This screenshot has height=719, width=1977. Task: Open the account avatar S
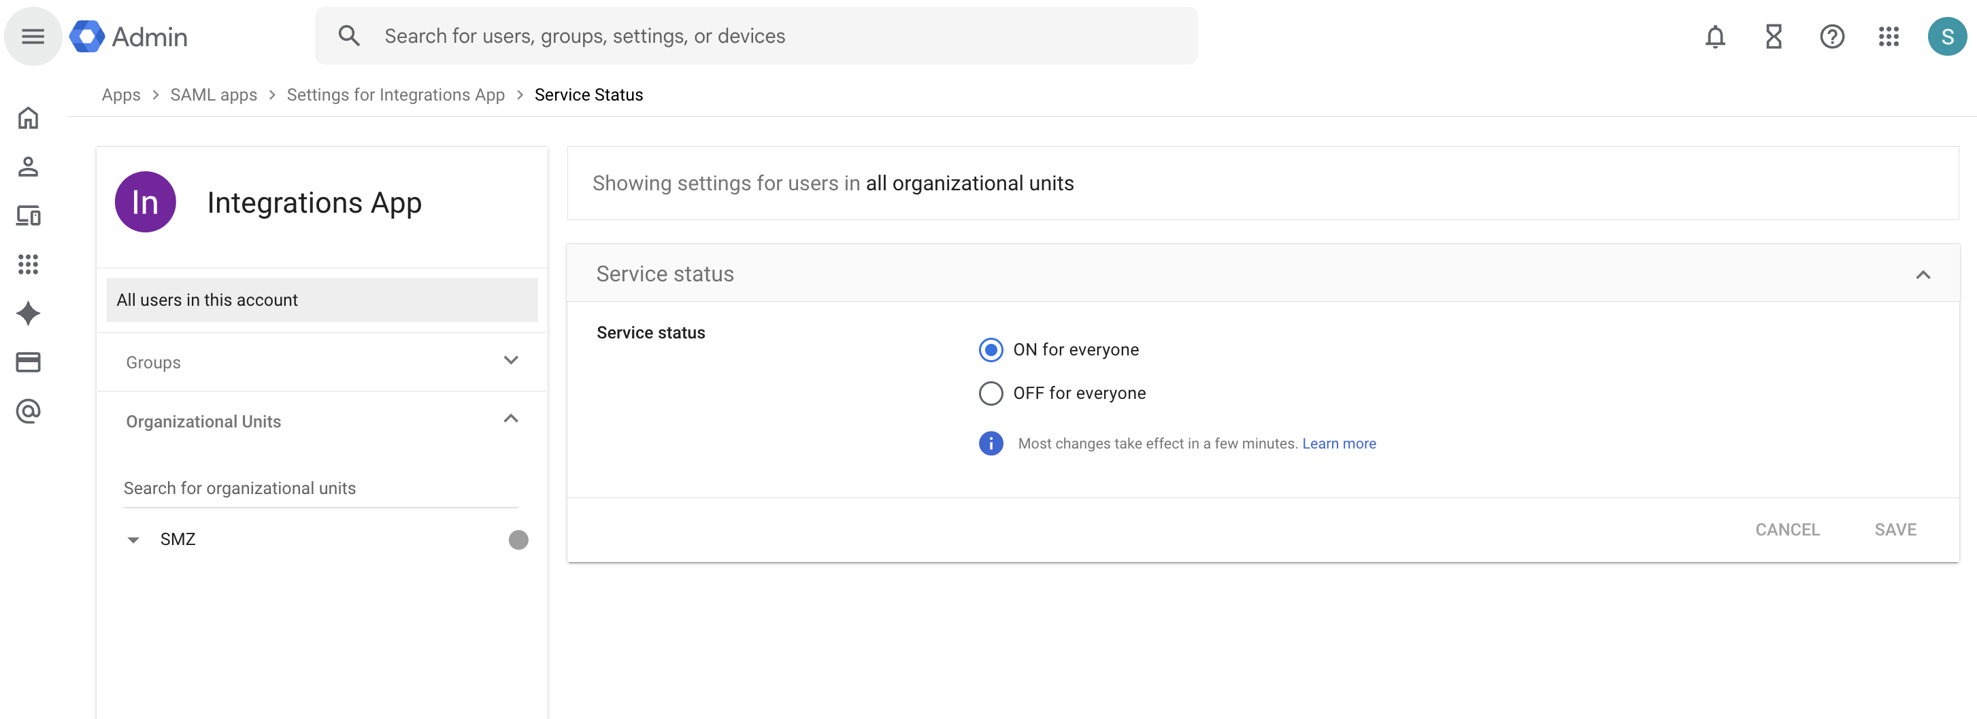point(1946,36)
